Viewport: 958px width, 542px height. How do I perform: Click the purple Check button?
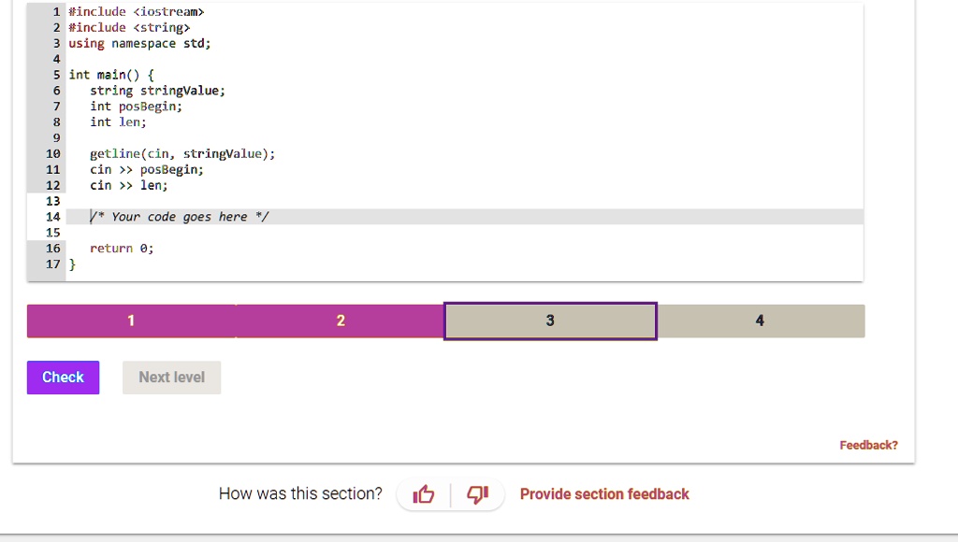click(63, 378)
